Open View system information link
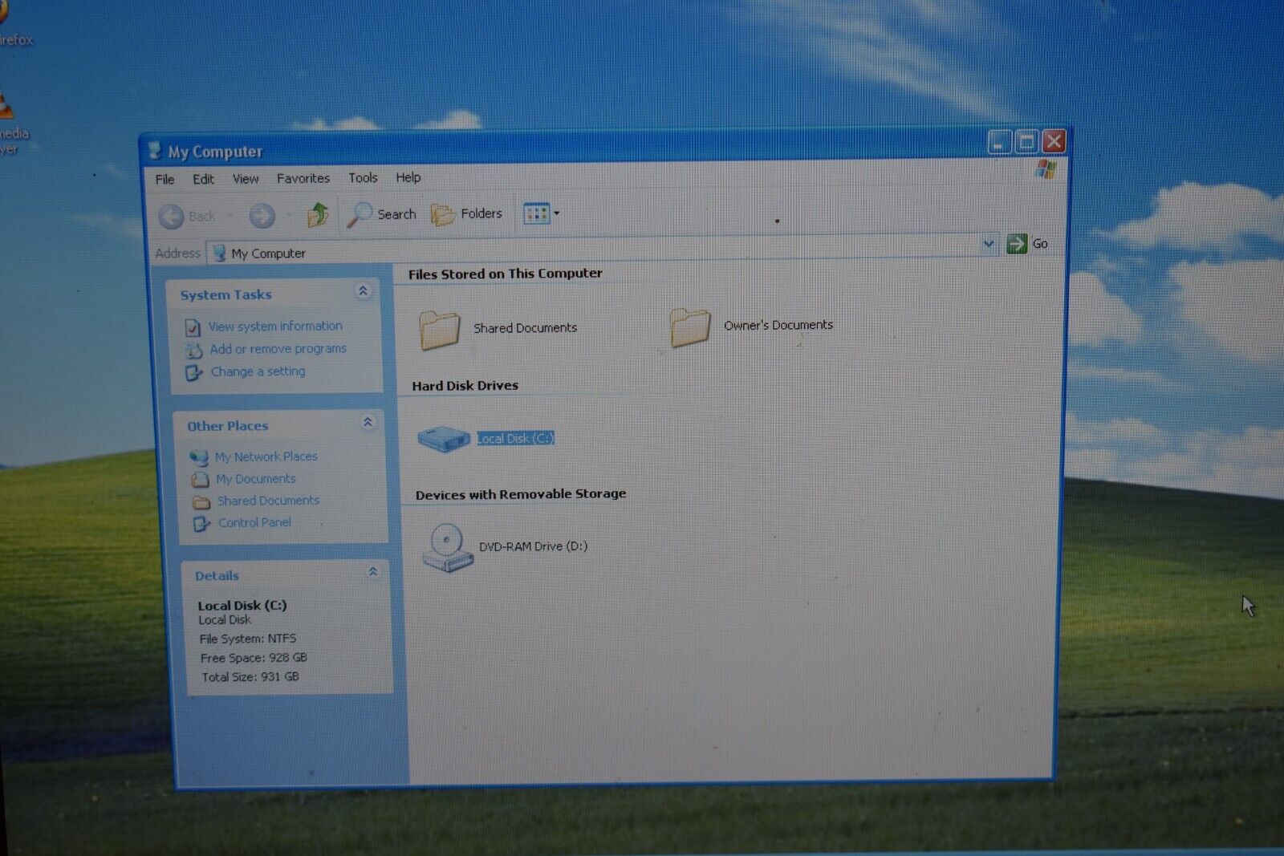The height and width of the screenshot is (856, 1284). [275, 326]
